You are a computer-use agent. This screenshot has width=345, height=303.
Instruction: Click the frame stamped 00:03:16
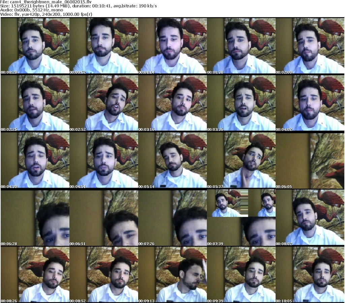[x=172, y=103]
